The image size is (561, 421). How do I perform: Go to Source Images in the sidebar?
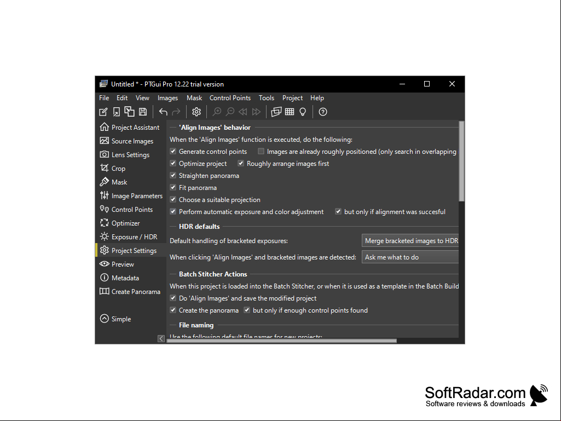pos(131,141)
